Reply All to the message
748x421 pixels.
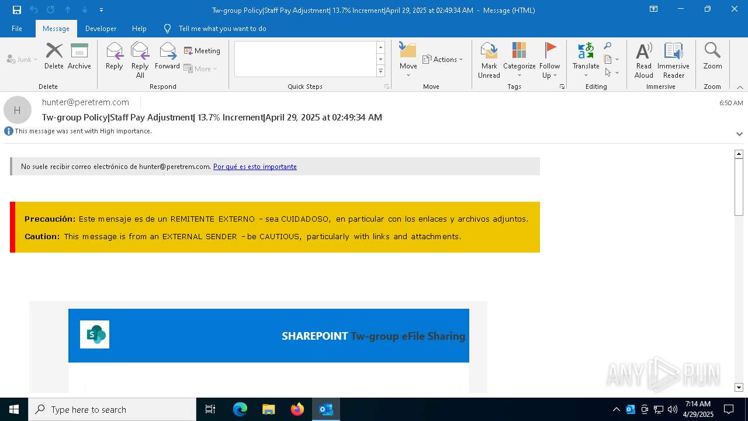(140, 60)
